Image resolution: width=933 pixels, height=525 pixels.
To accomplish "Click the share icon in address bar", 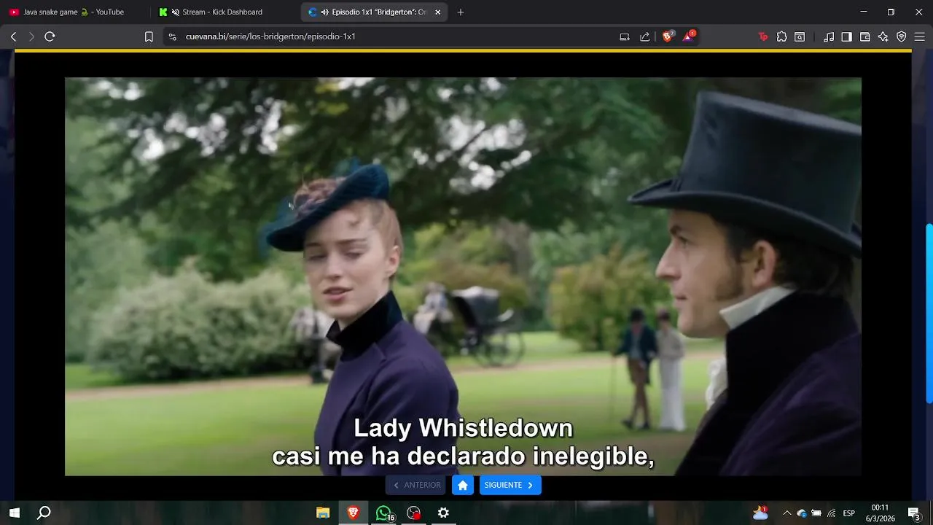I will pyautogui.click(x=644, y=36).
